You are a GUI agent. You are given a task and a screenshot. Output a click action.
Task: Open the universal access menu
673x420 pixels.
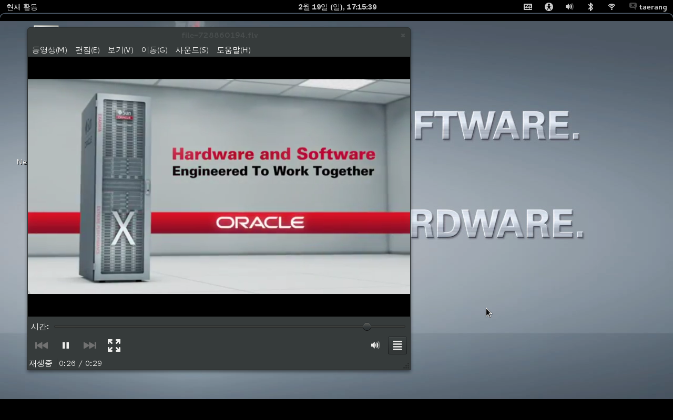pyautogui.click(x=549, y=7)
